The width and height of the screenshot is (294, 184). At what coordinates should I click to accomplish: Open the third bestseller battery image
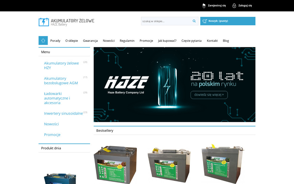pyautogui.click(x=223, y=164)
